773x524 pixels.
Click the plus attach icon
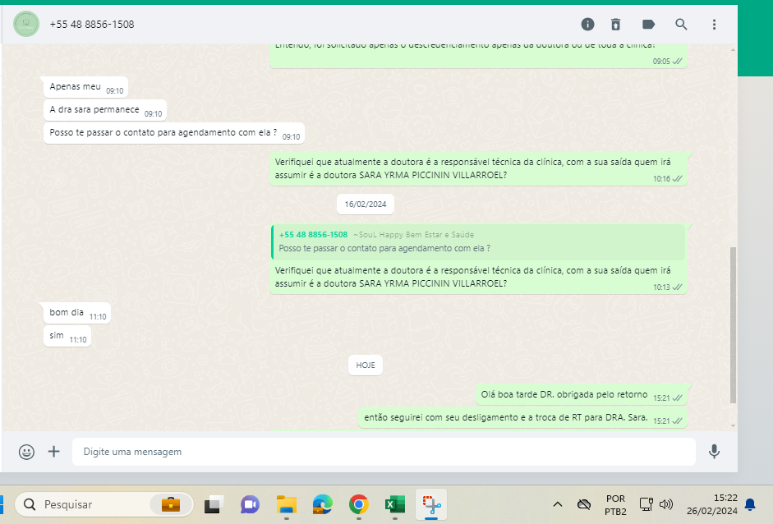53,452
